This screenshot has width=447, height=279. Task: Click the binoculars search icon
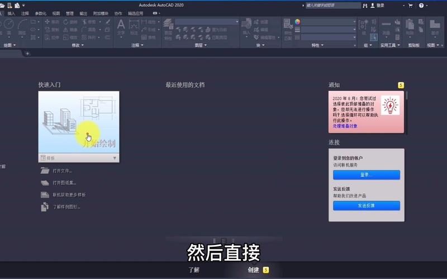click(x=365, y=6)
